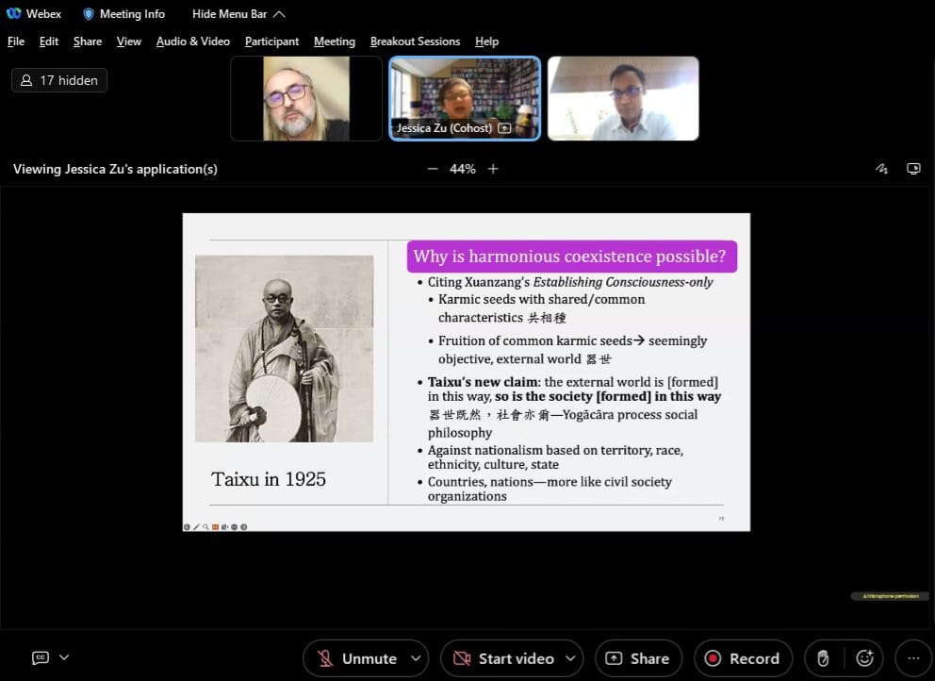This screenshot has height=681, width=935.
Task: Expand the closed captions options chevron
Action: [x=64, y=657]
